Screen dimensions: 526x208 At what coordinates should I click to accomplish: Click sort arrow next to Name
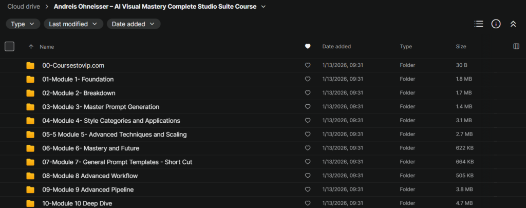[31, 47]
